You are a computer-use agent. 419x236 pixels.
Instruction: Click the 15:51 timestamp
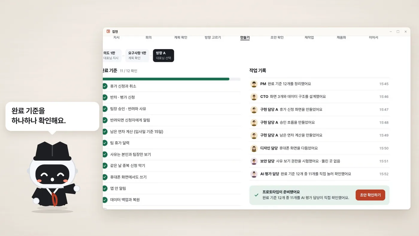pyautogui.click(x=384, y=161)
